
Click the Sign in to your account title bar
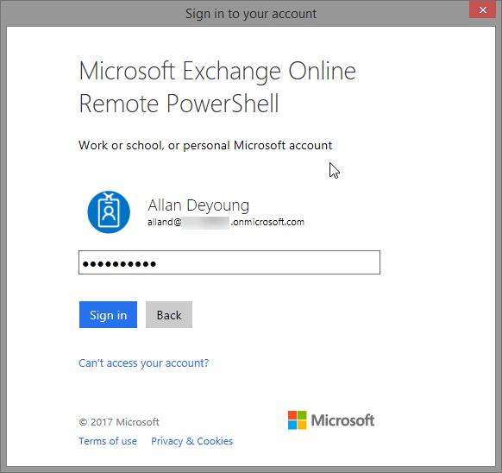pos(251,14)
